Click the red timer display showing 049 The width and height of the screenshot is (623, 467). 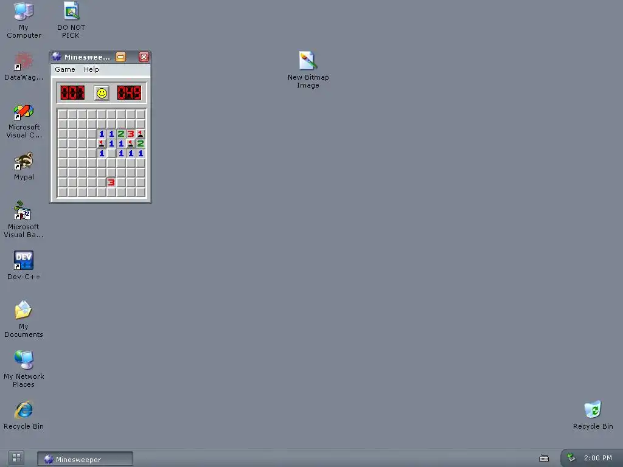tap(129, 93)
